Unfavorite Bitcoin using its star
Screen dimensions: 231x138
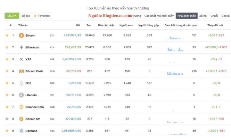(x=7, y=35)
